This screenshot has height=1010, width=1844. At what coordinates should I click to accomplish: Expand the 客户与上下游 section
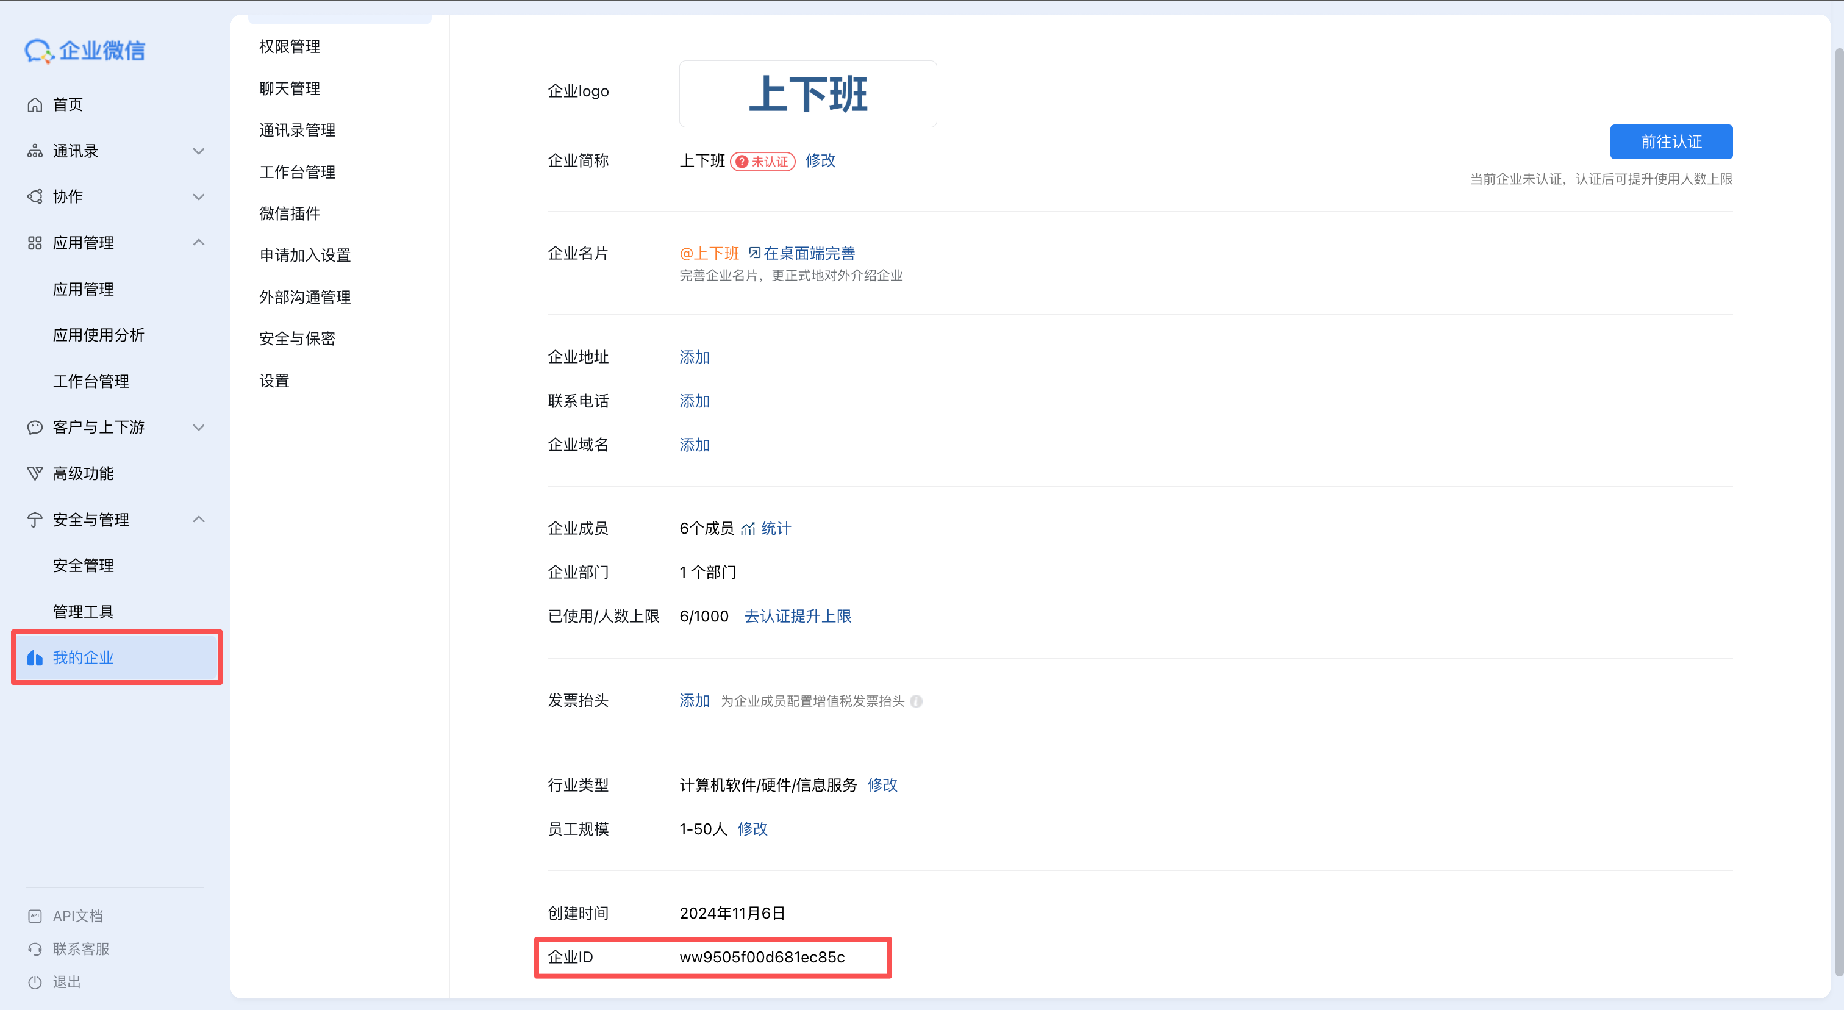click(x=199, y=428)
